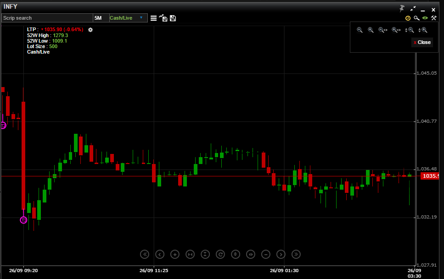Jump to chart start with double-left arrows

(145, 254)
